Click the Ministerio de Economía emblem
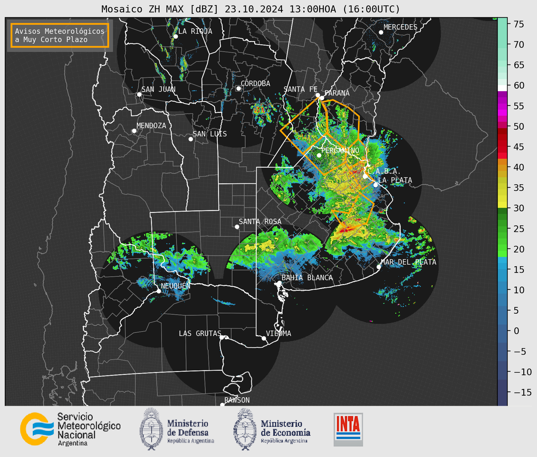The height and width of the screenshot is (457, 537). click(x=245, y=429)
